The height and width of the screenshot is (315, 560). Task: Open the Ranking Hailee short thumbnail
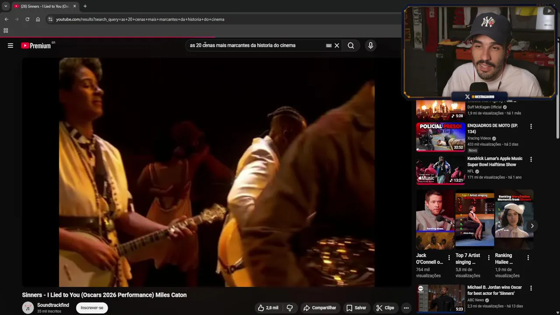514,219
